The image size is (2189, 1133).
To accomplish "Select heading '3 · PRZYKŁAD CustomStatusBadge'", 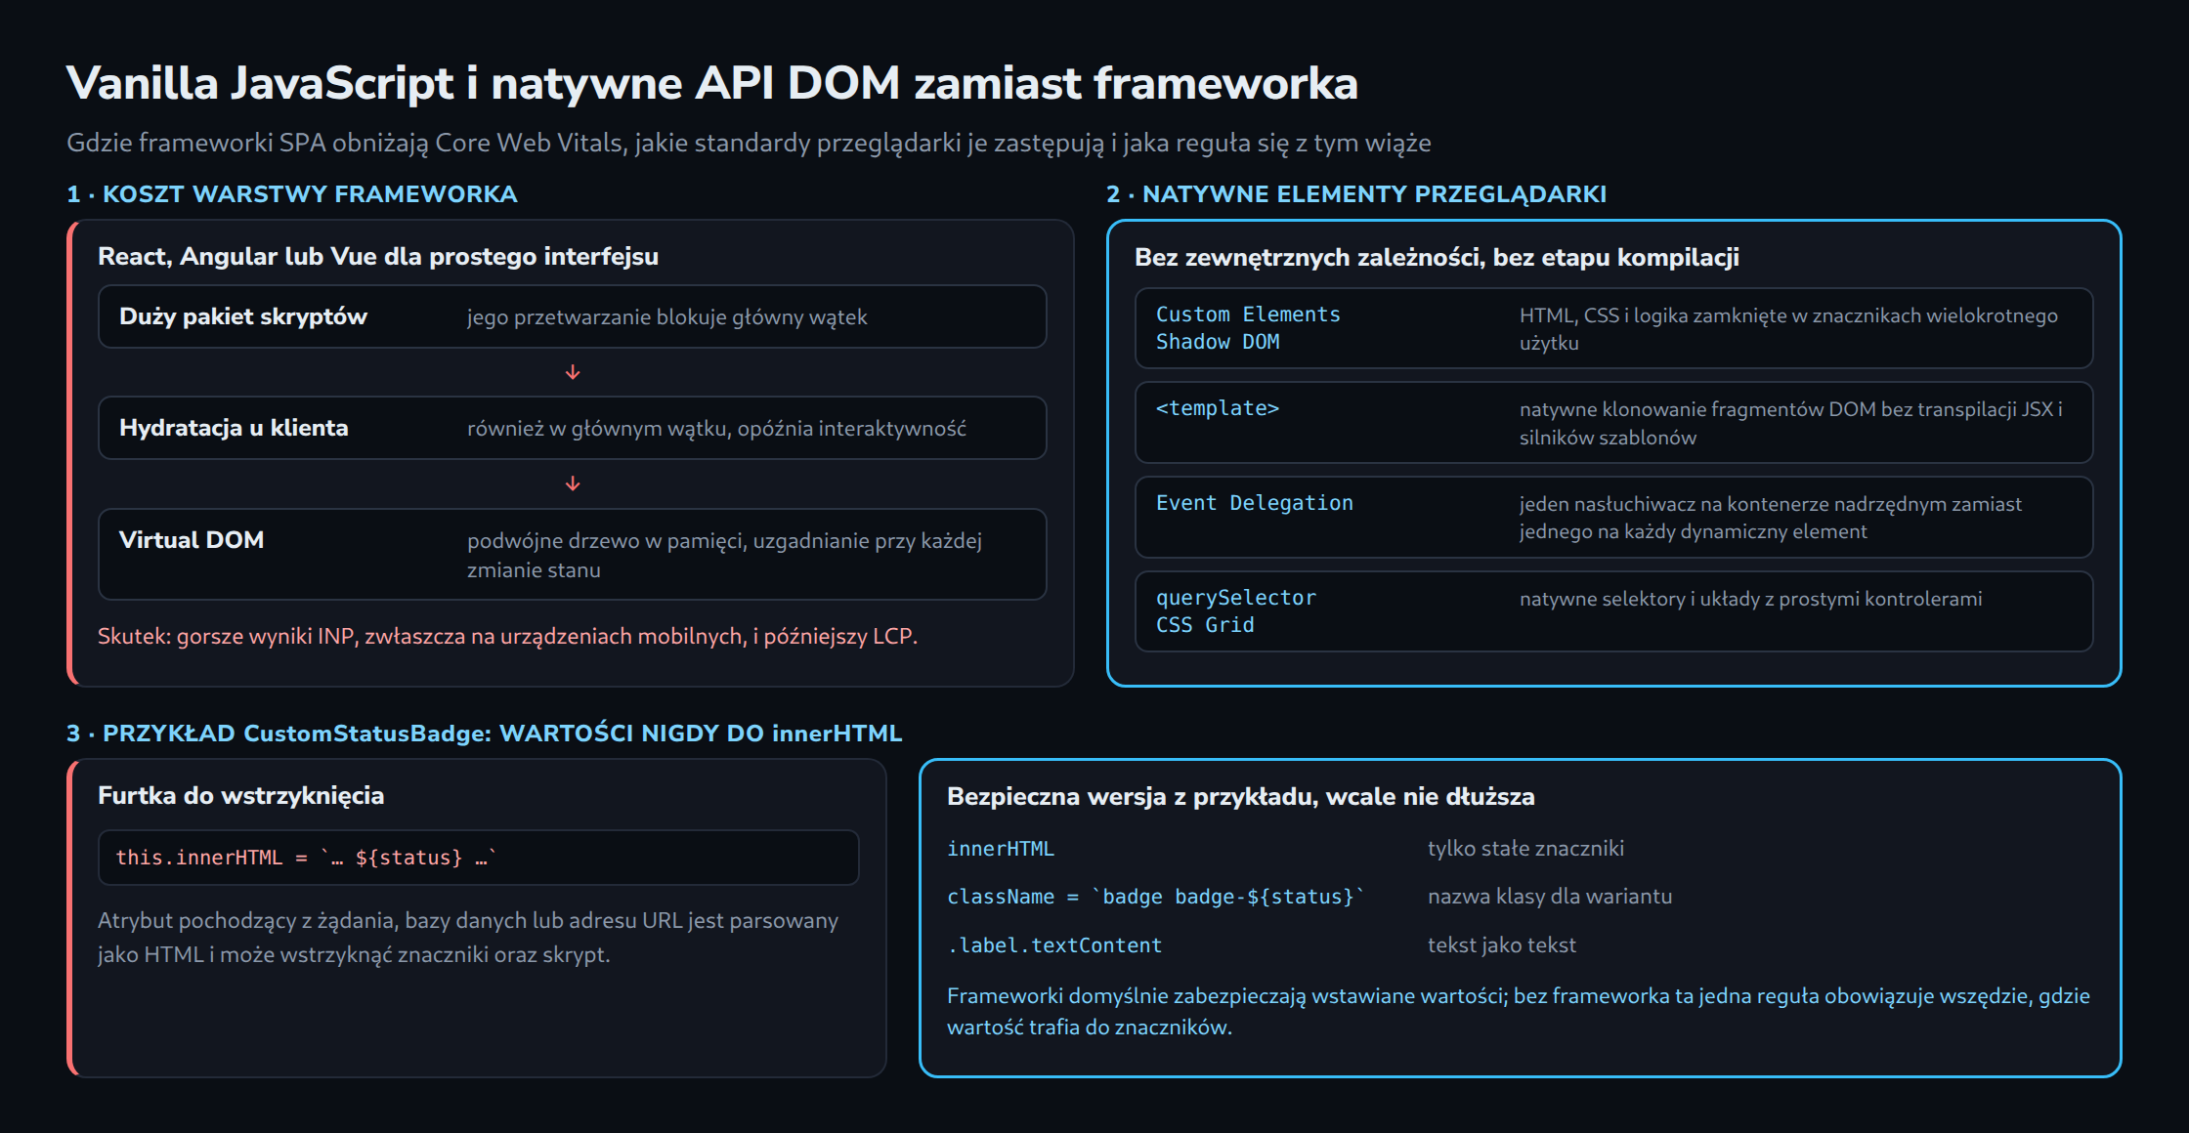I will pos(484,734).
